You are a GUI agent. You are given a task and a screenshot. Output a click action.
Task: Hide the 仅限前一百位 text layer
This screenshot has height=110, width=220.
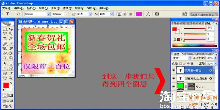(173, 70)
